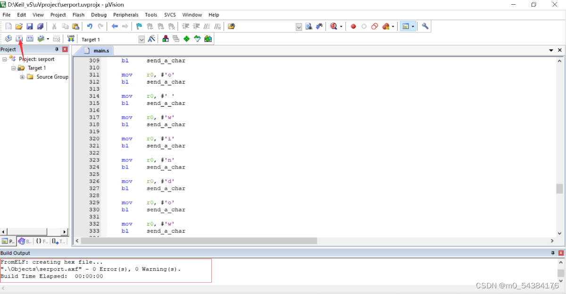Open the Configuration wrench dialog
Screen dimensions: 566x294
tap(424, 26)
